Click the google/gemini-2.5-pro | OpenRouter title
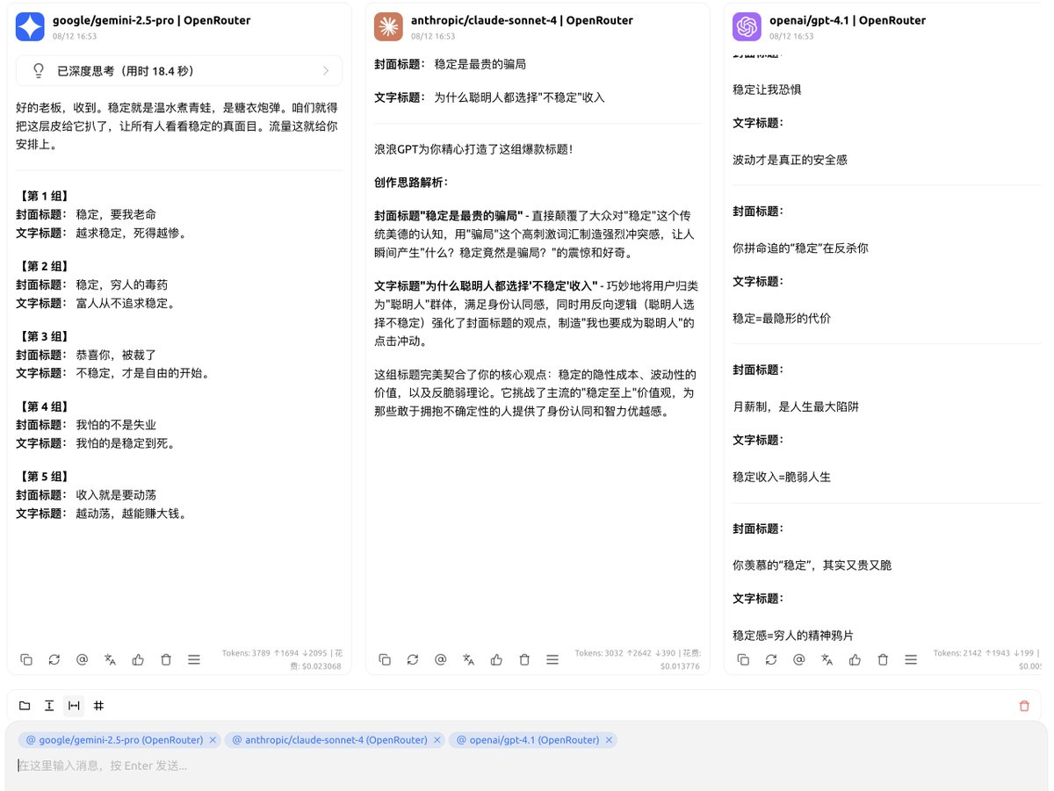Viewport: 1054px width, 791px height. tap(151, 20)
